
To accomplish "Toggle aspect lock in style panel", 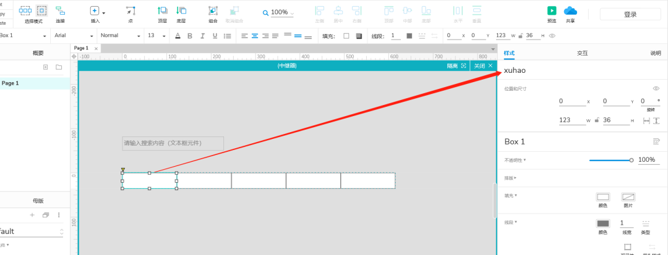I will [597, 120].
